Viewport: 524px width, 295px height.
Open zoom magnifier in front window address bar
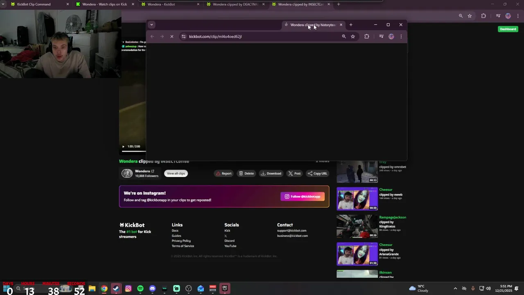pos(344,36)
